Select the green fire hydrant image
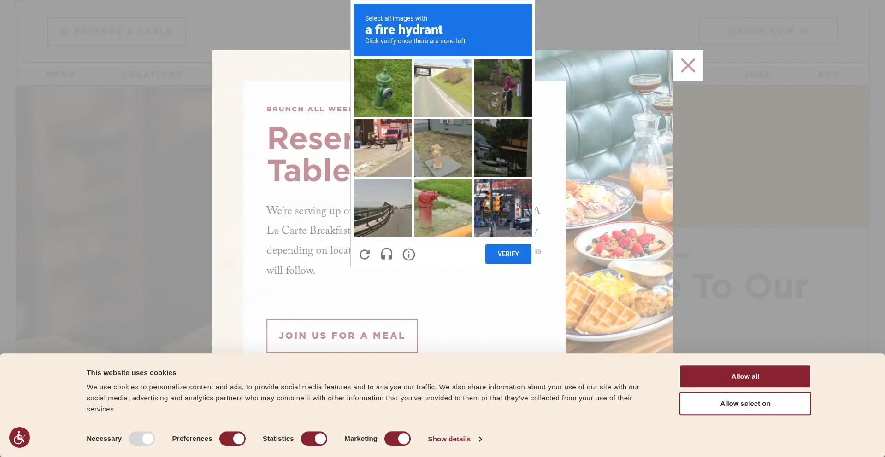This screenshot has height=457, width=885. point(383,88)
